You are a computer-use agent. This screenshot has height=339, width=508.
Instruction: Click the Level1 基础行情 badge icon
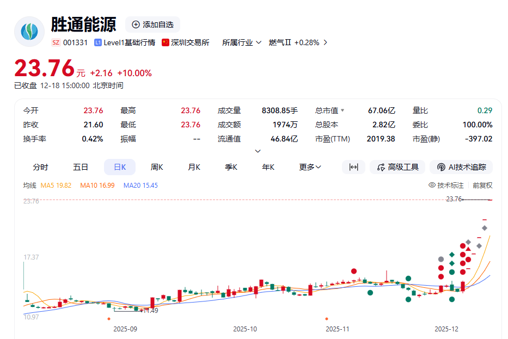[x=98, y=42]
